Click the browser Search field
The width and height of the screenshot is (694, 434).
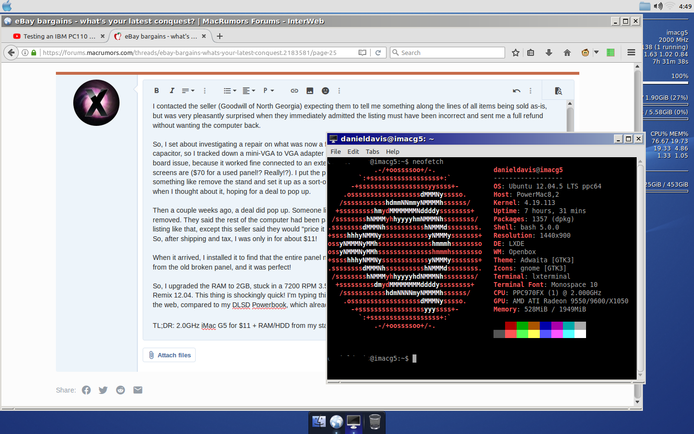coord(447,53)
